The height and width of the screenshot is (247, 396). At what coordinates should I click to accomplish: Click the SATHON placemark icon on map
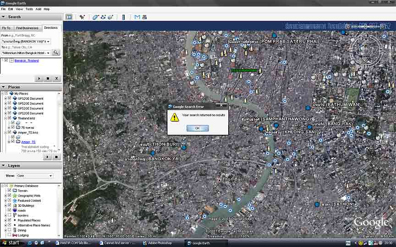317,204
